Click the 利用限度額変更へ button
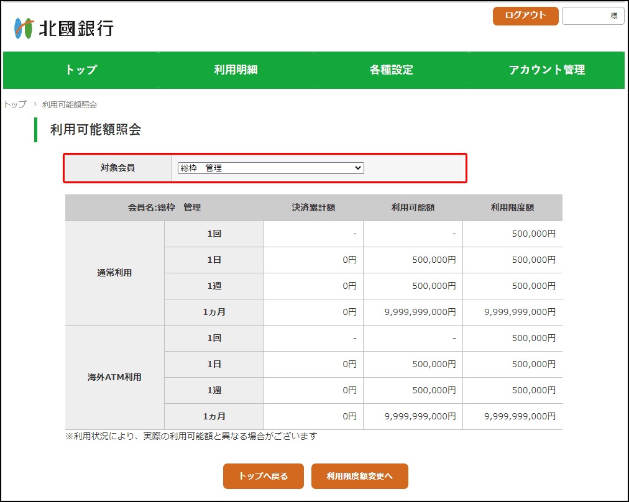Viewport: 629px width, 502px height. tap(359, 477)
